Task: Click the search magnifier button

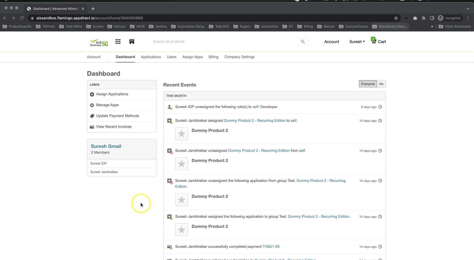Action: [x=302, y=42]
